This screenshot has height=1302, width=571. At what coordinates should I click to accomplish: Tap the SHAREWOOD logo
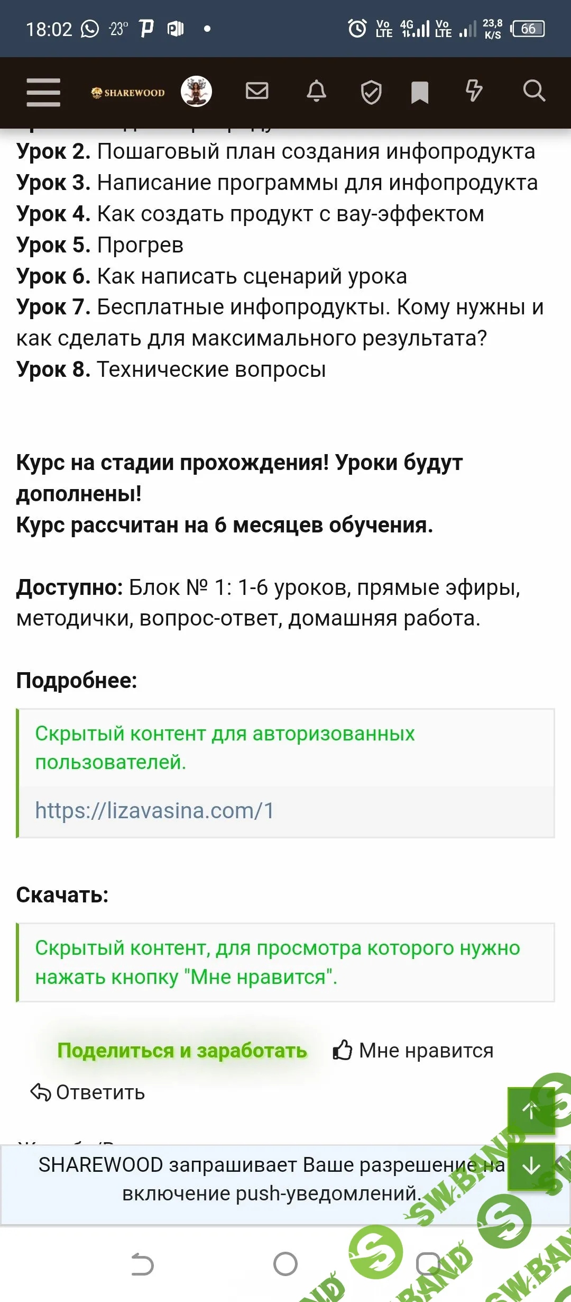click(128, 93)
